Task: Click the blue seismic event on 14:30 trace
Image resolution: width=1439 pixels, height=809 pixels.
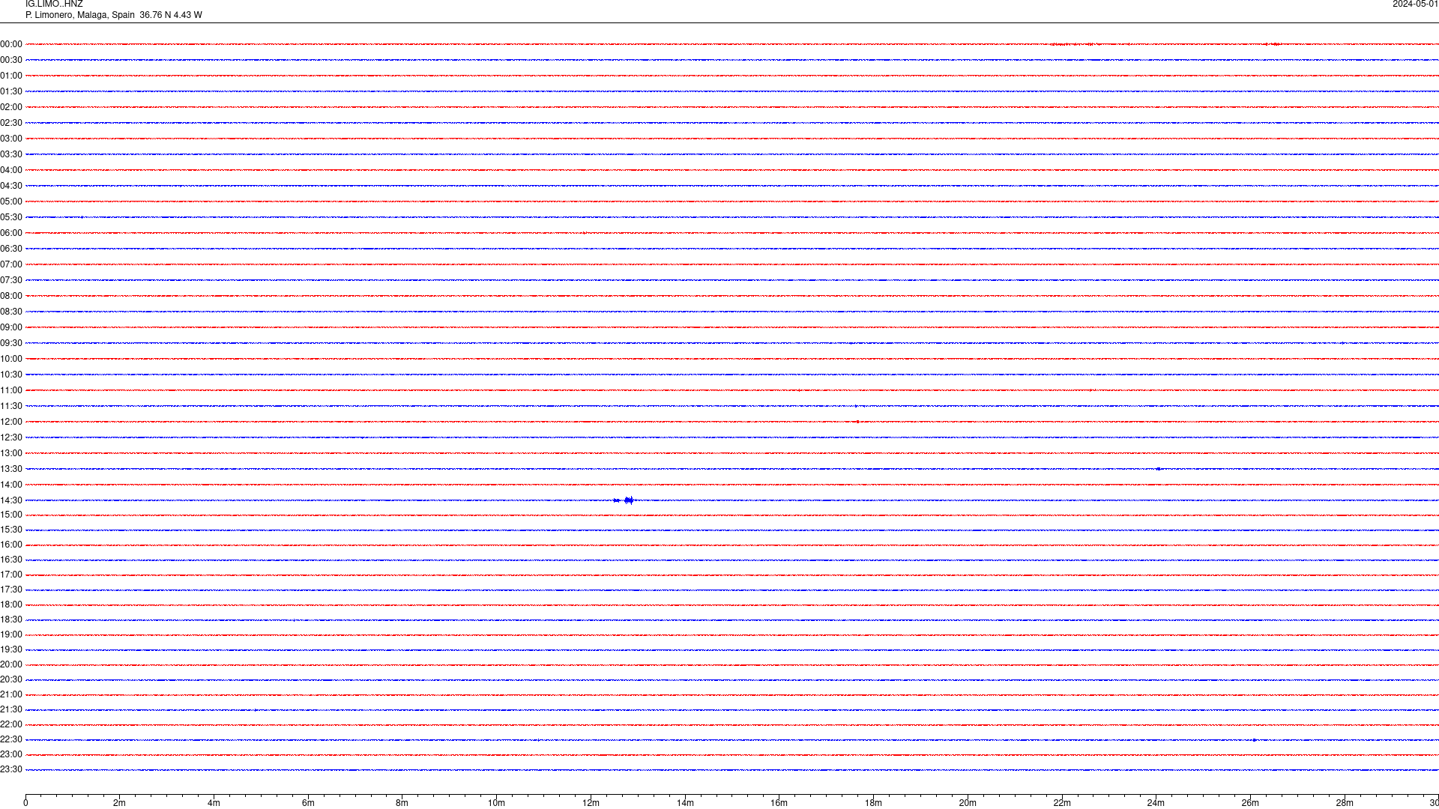Action: pyautogui.click(x=624, y=500)
